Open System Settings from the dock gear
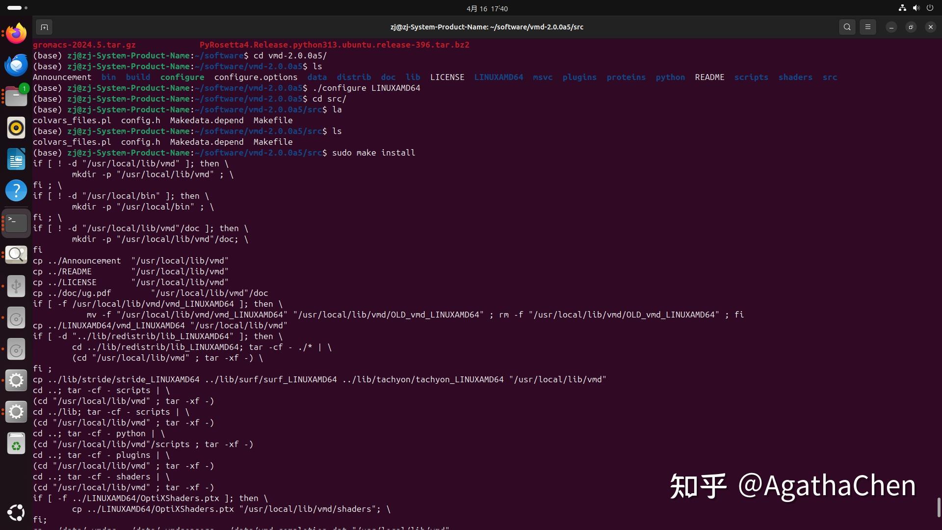Screen dimensions: 942x530 pos(16,380)
